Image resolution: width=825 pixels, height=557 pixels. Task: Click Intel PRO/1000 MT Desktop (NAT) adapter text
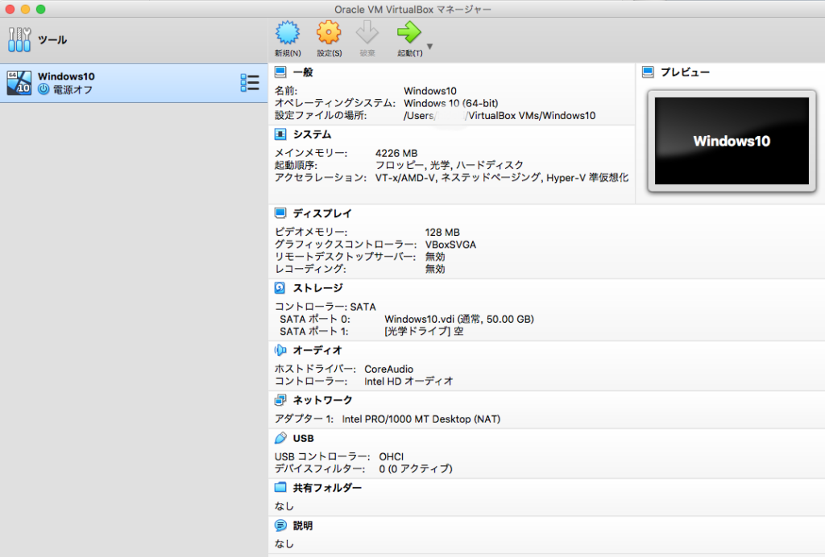click(x=421, y=419)
